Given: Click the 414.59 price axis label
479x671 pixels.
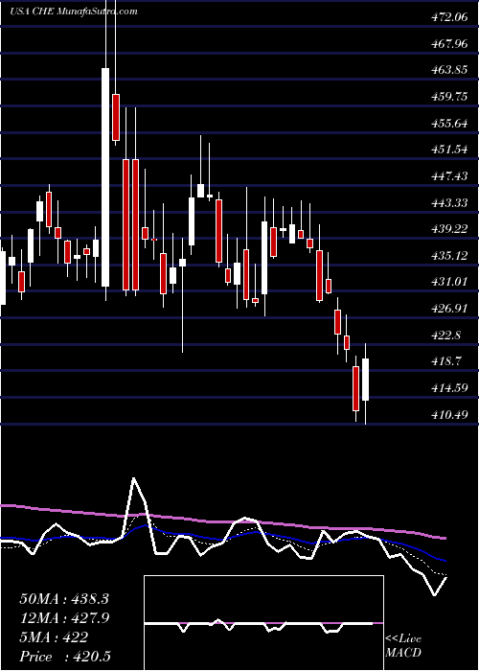Looking at the screenshot, I should click(449, 387).
